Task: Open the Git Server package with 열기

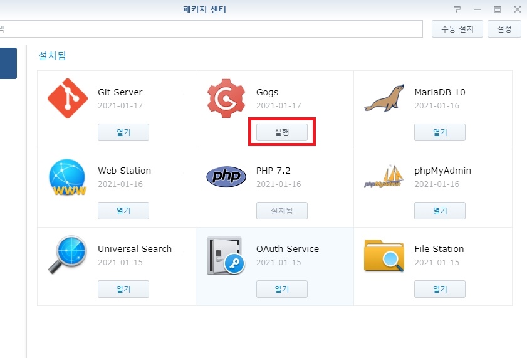Action: [x=123, y=132]
